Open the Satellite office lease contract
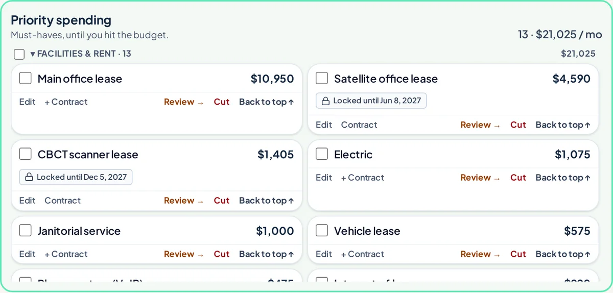 [359, 125]
